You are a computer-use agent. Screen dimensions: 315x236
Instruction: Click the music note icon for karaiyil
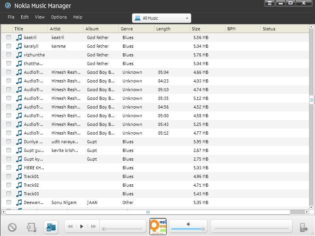19,46
